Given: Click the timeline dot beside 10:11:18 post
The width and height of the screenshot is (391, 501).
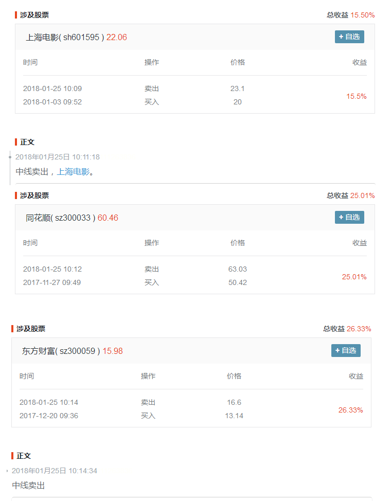Looking at the screenshot, I should (x=10, y=157).
